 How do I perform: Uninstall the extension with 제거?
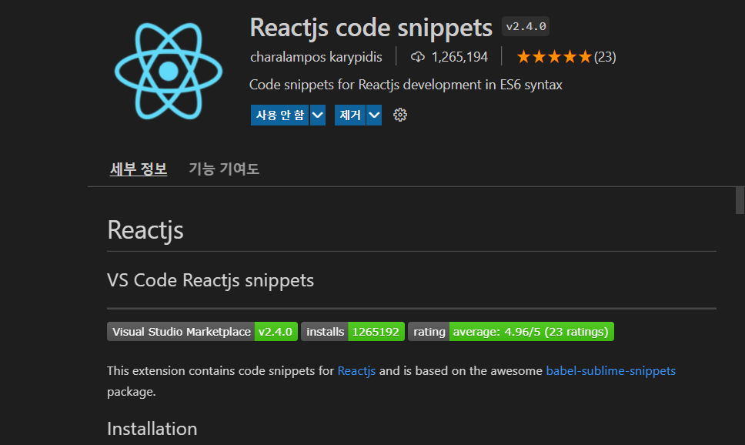(x=349, y=115)
